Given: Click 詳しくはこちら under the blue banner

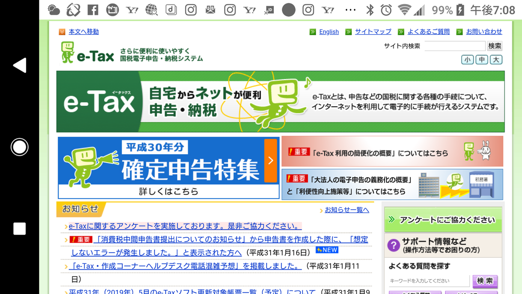Looking at the screenshot, I should tap(168, 191).
